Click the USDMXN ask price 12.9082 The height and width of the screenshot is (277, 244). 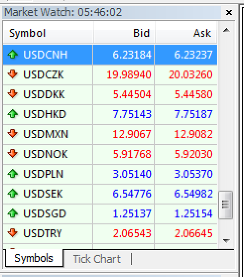click(193, 134)
